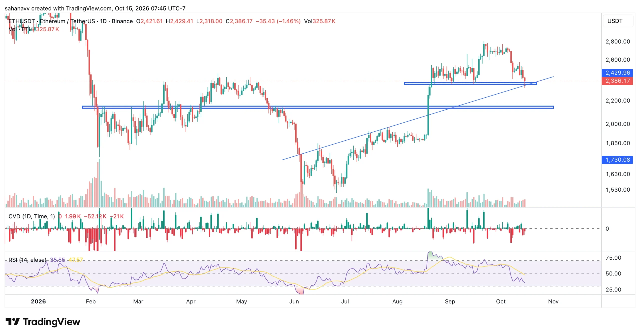Click the Aug label on time axis

pyautogui.click(x=397, y=301)
